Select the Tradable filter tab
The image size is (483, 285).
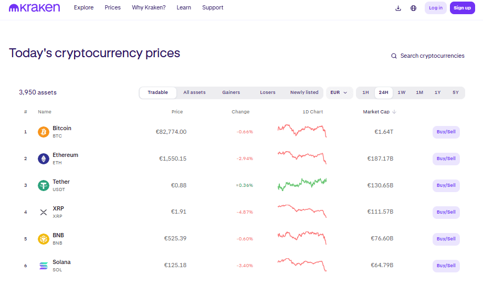pyautogui.click(x=157, y=92)
